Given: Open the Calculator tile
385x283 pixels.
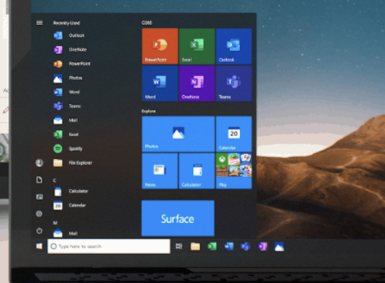Looking at the screenshot, I should (x=197, y=171).
